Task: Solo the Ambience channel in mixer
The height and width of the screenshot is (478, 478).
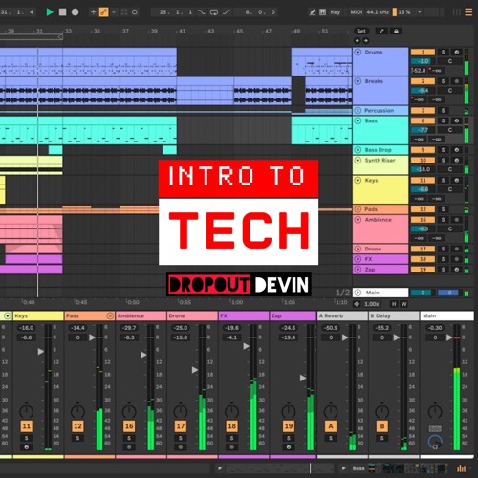Action: coord(129,438)
